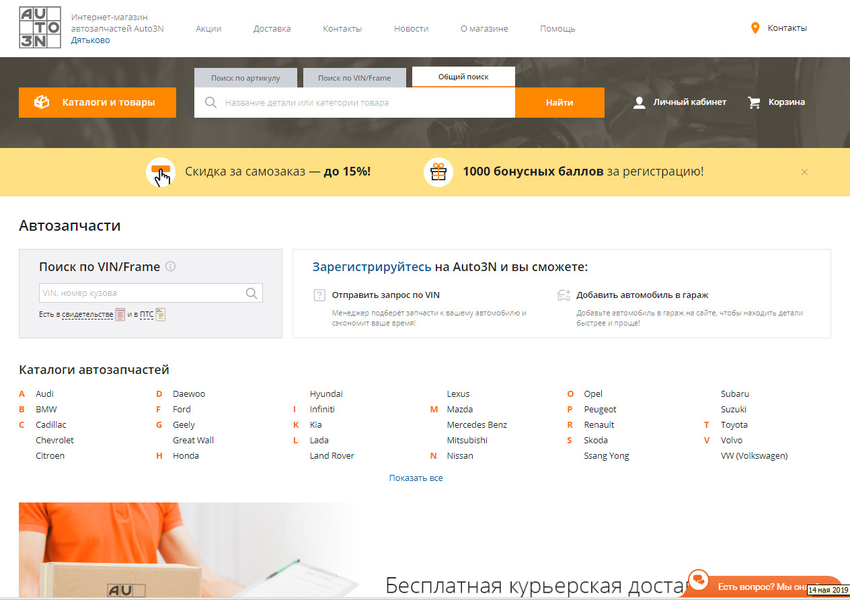Close the yellow promo banner
Screen dimensions: 850x600
[x=804, y=172]
